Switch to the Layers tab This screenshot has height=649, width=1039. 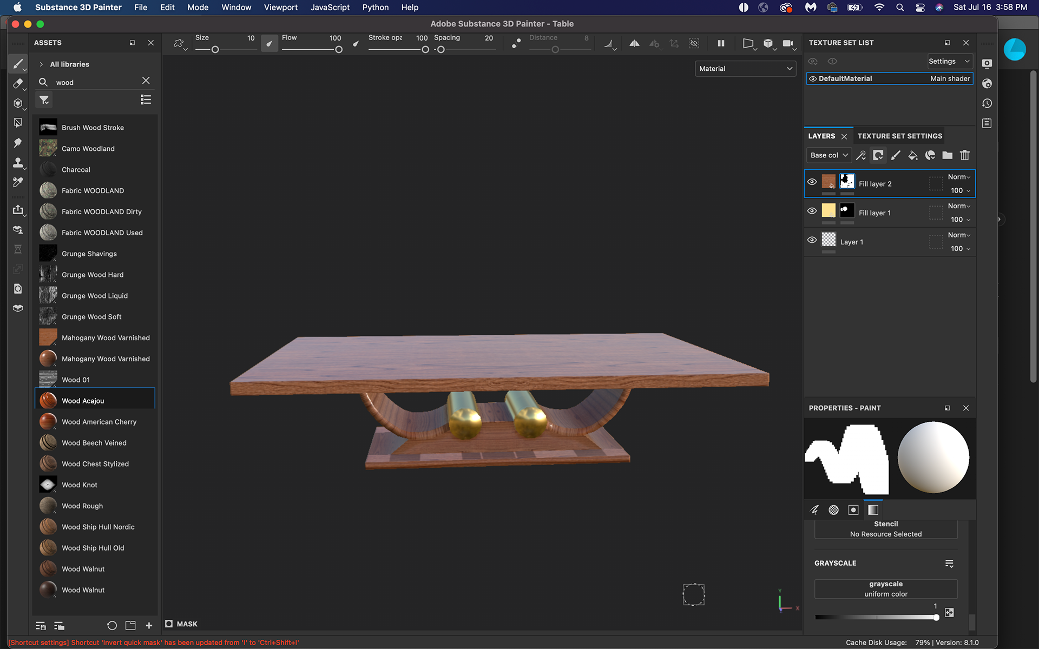click(821, 136)
